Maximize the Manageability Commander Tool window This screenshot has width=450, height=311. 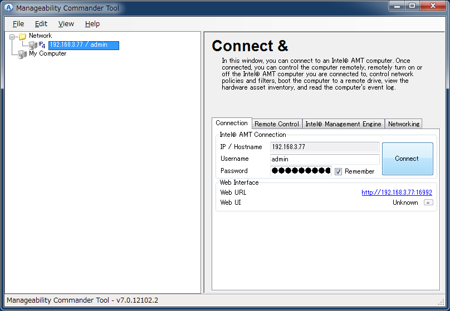(412, 6)
